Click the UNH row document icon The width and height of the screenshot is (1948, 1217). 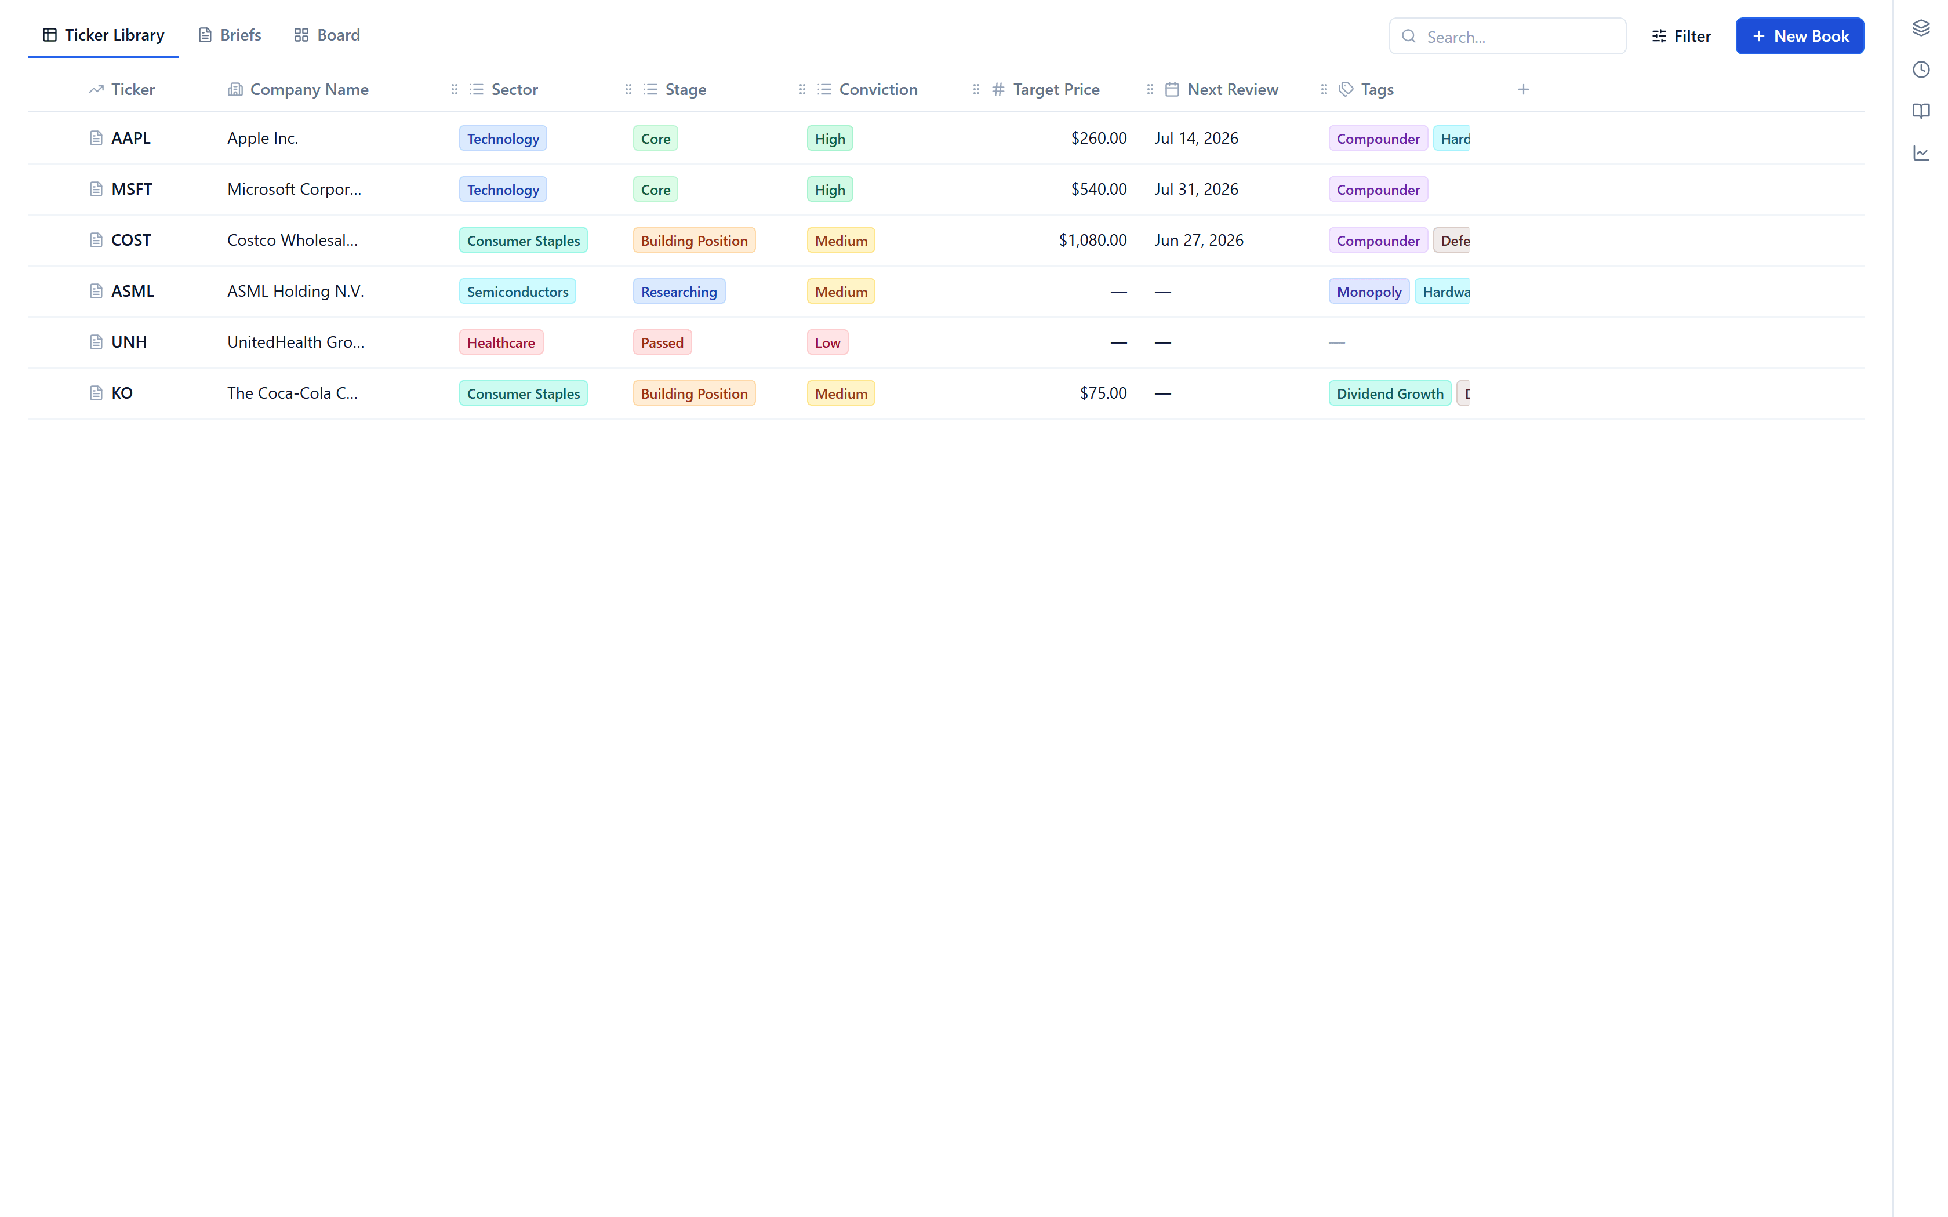96,342
